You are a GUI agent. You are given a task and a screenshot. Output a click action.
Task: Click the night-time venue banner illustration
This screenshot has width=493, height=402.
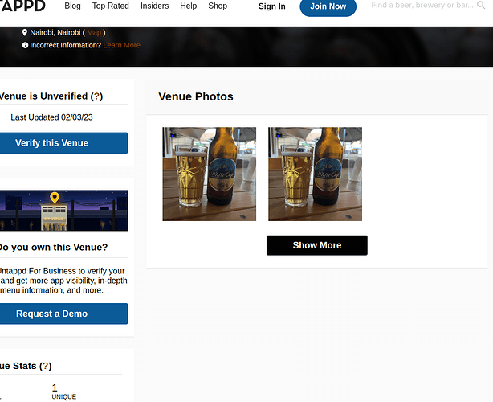[x=63, y=211]
